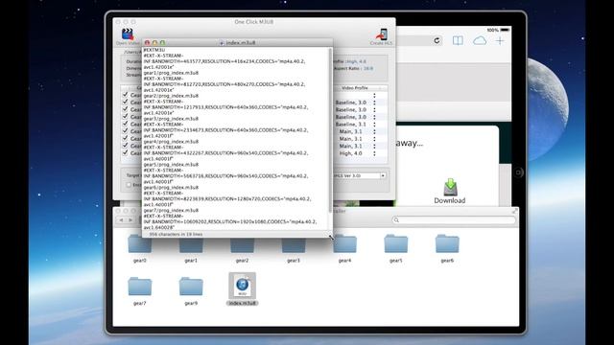Open the gear4 folder in Finder
Viewport: 614px width, 345px height.
pyautogui.click(x=344, y=244)
